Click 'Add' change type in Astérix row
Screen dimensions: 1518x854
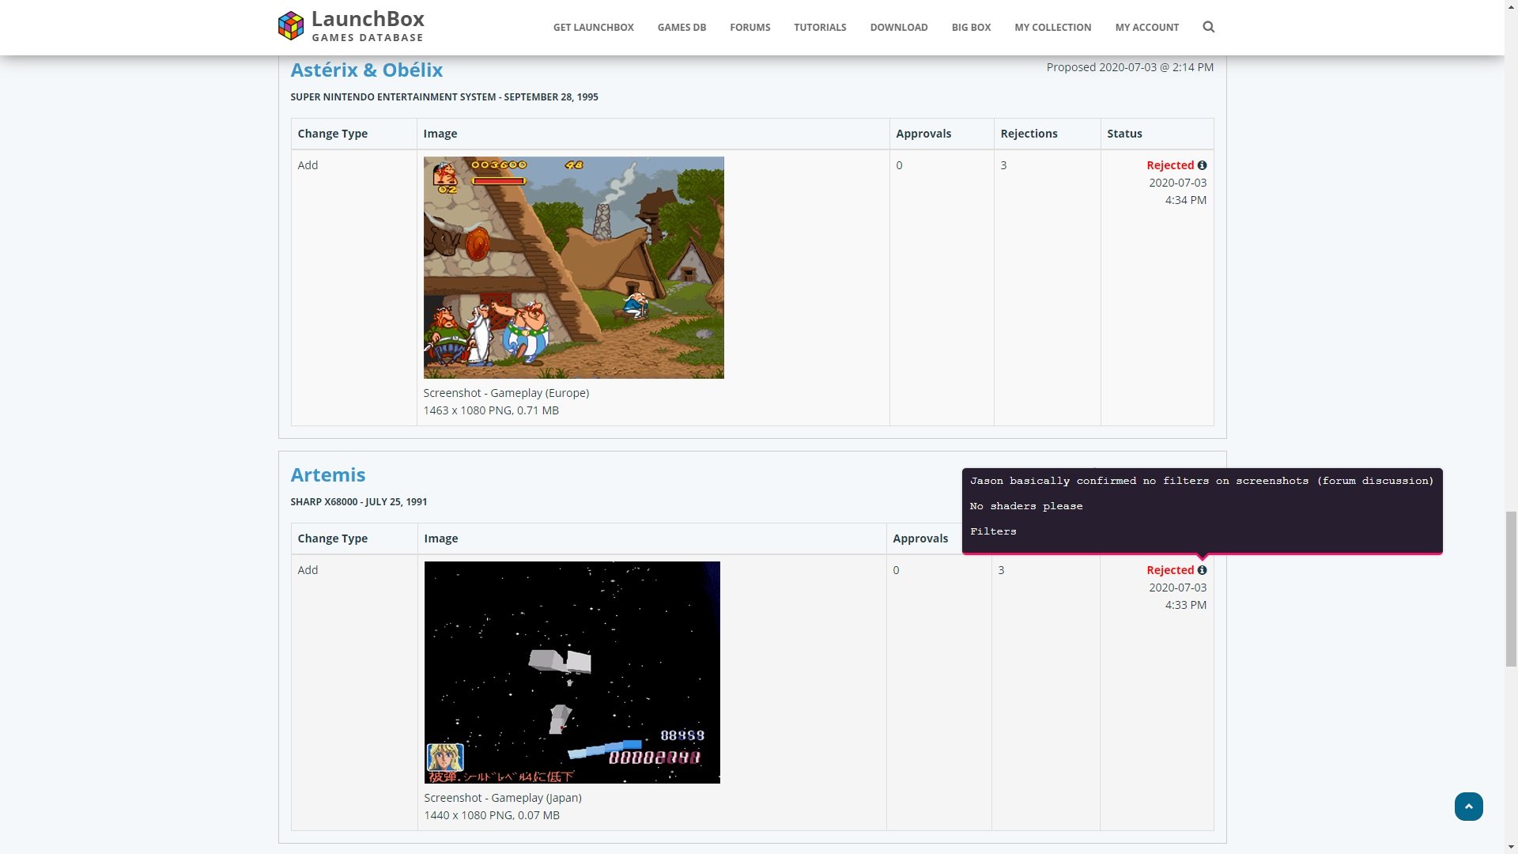tap(308, 165)
